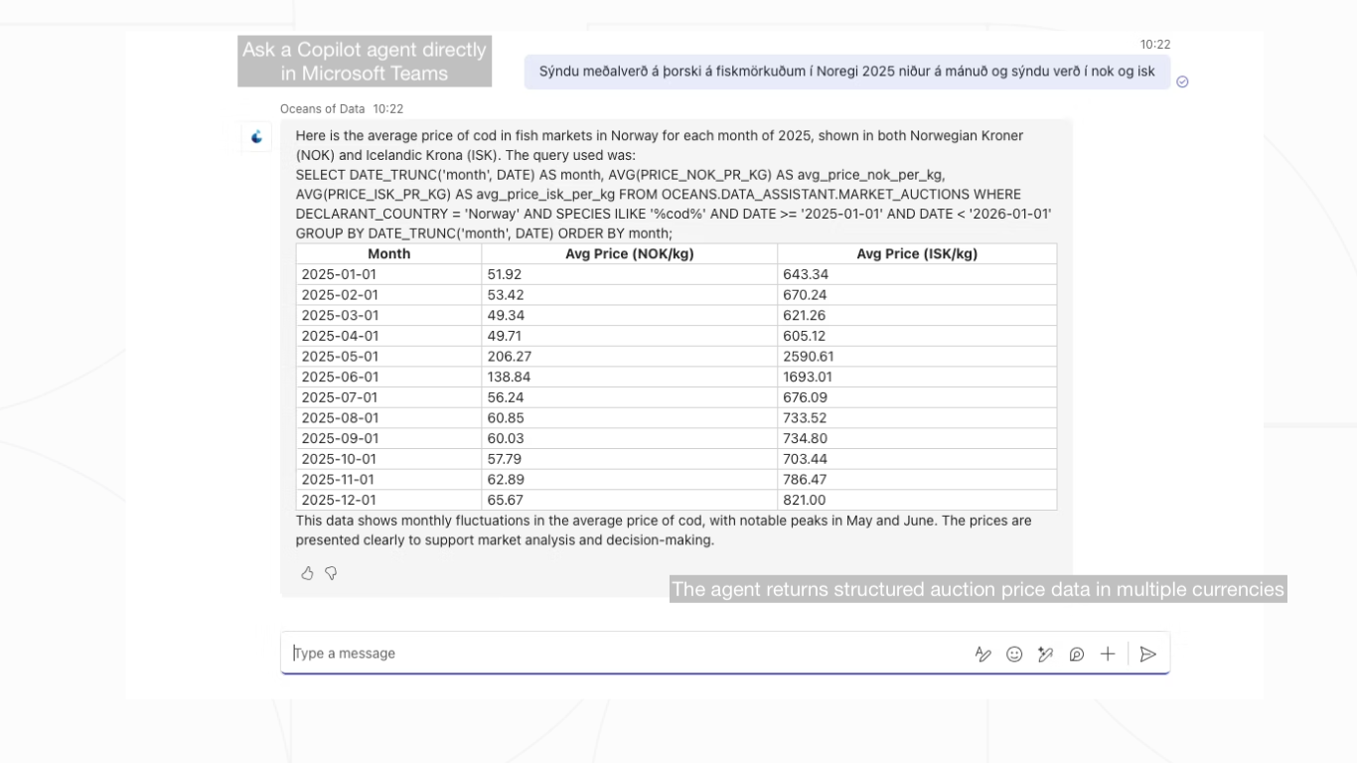Click the 821.00 ISK price cell
The width and height of the screenshot is (1357, 763).
click(x=917, y=500)
